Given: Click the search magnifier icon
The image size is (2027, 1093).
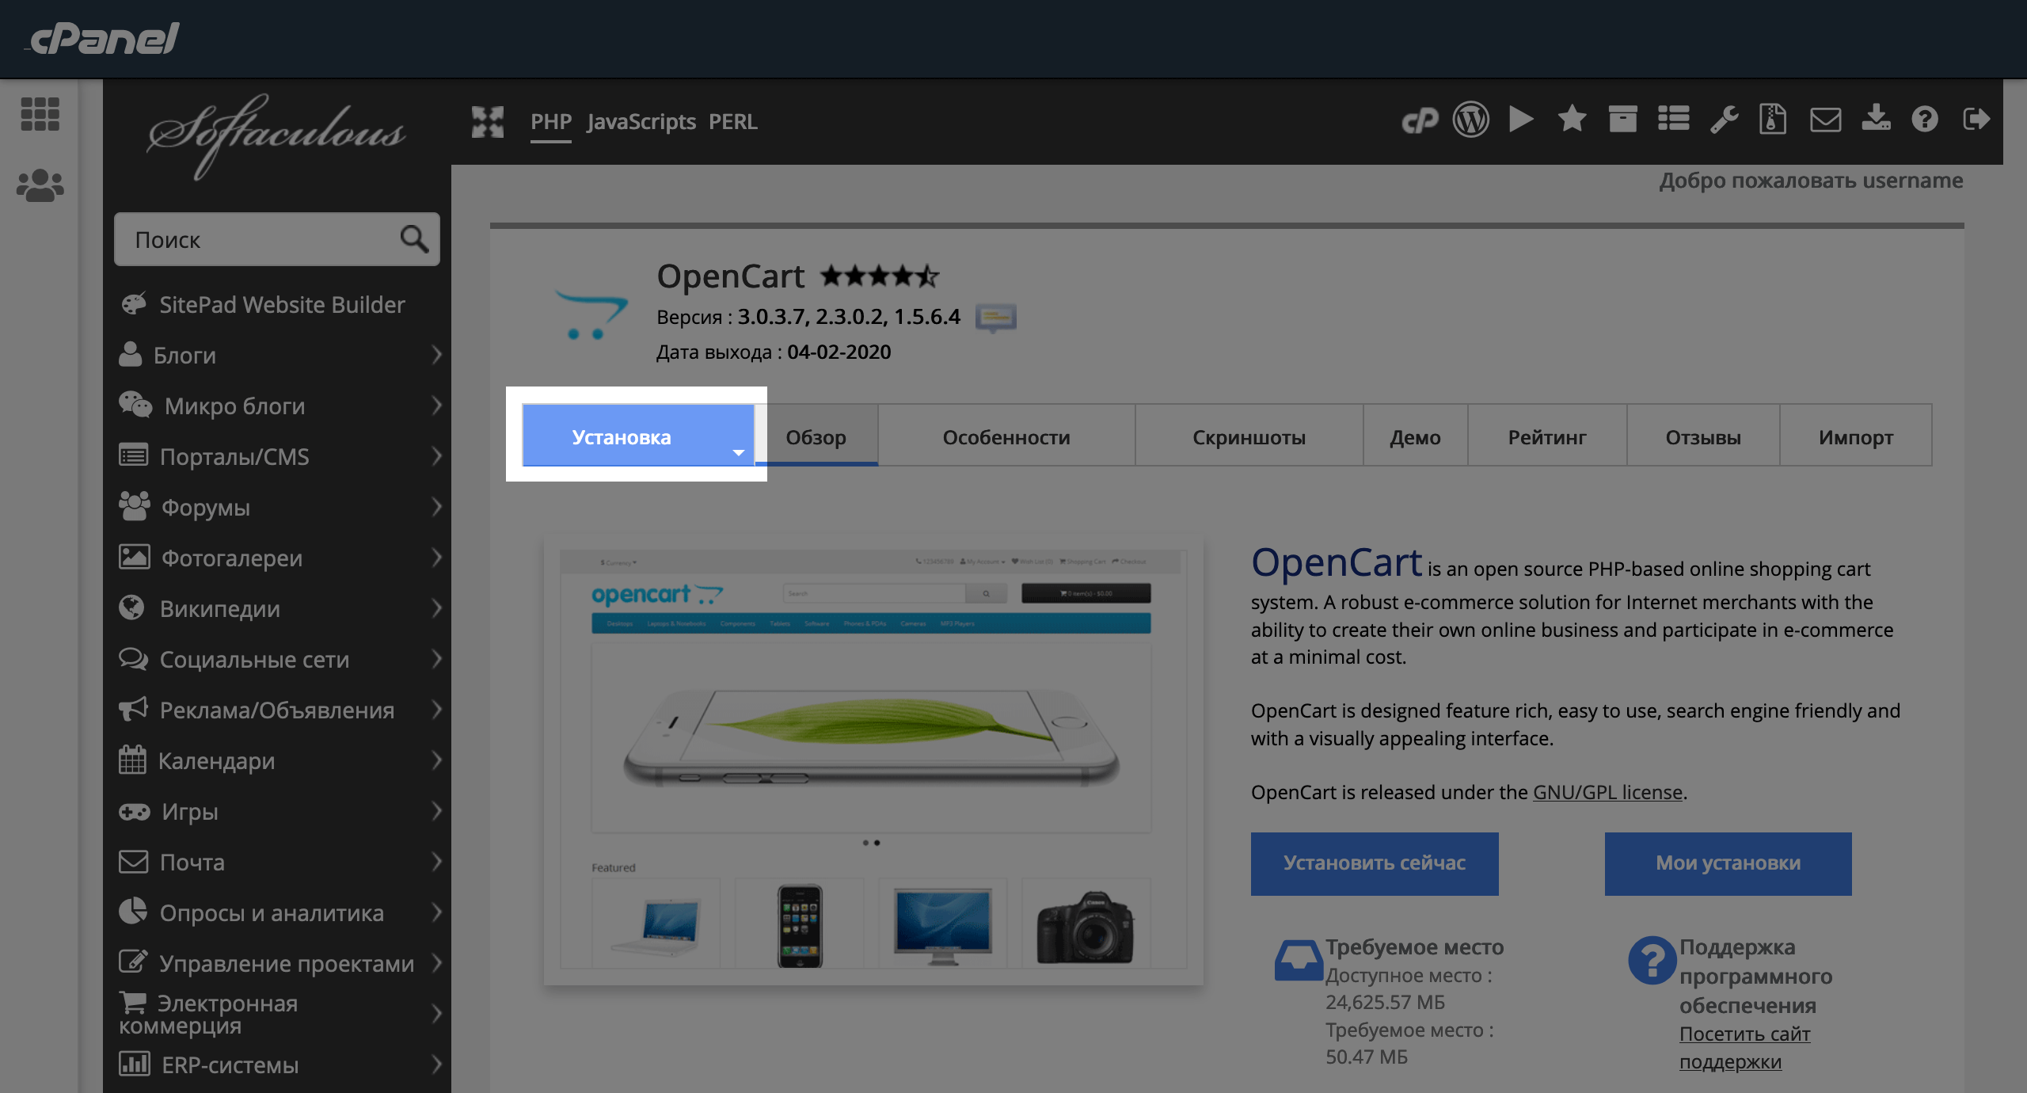Looking at the screenshot, I should (414, 238).
